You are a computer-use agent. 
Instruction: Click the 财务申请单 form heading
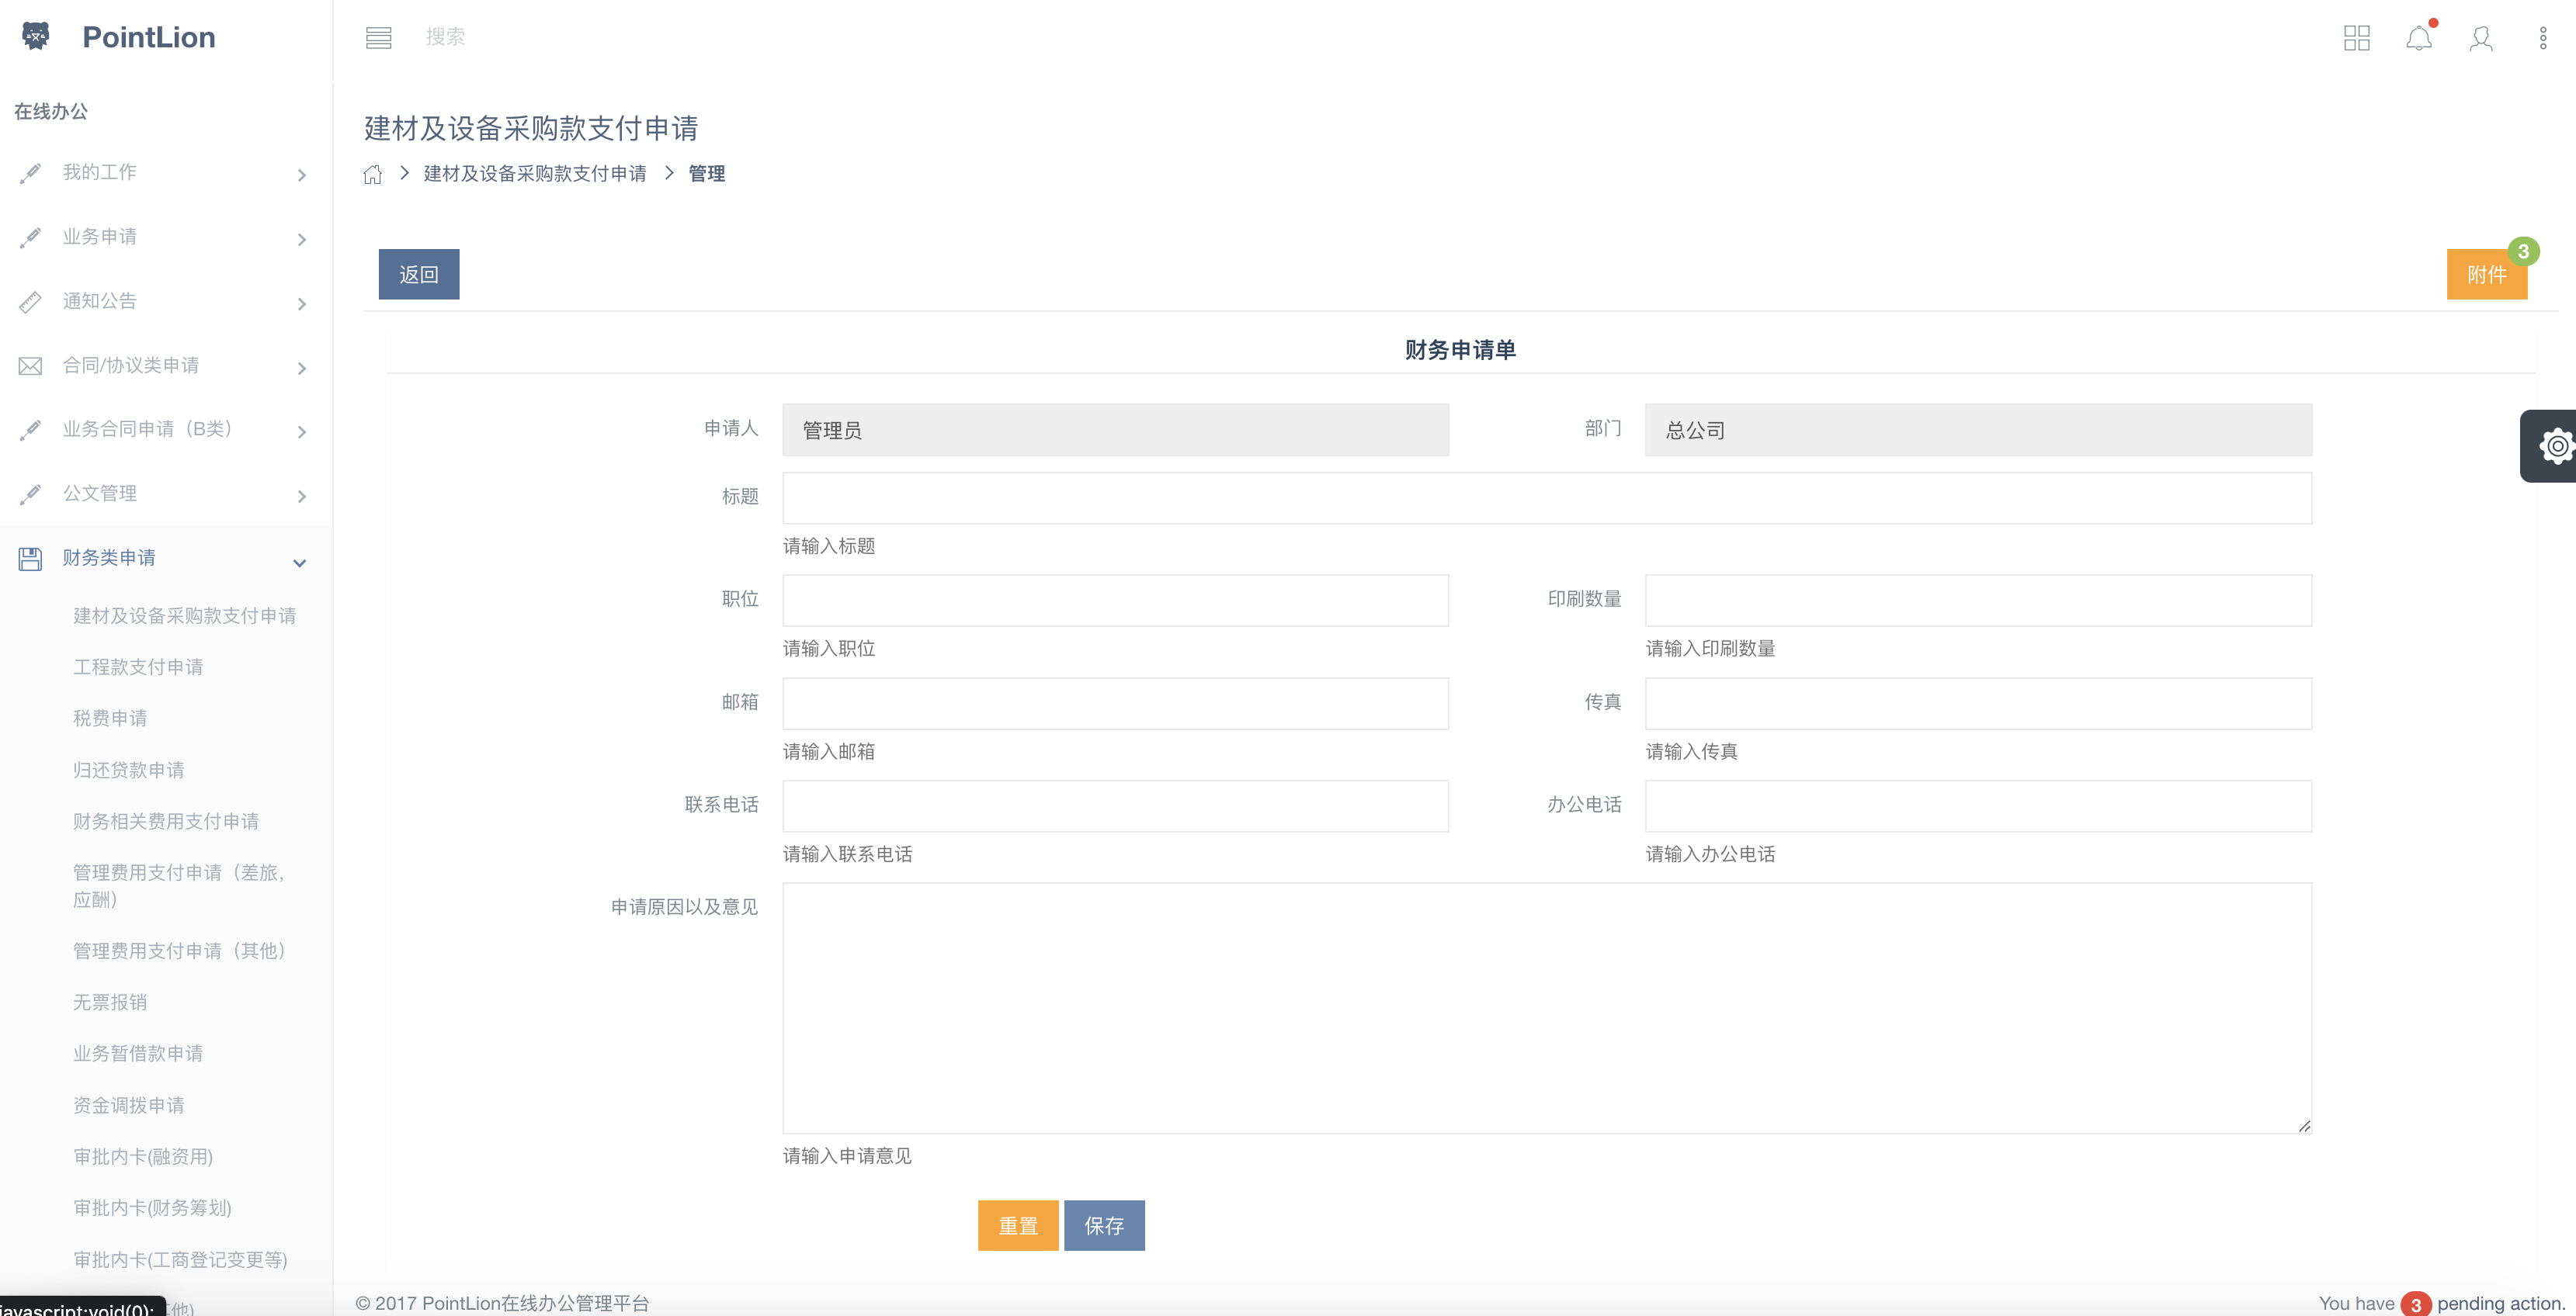tap(1460, 350)
